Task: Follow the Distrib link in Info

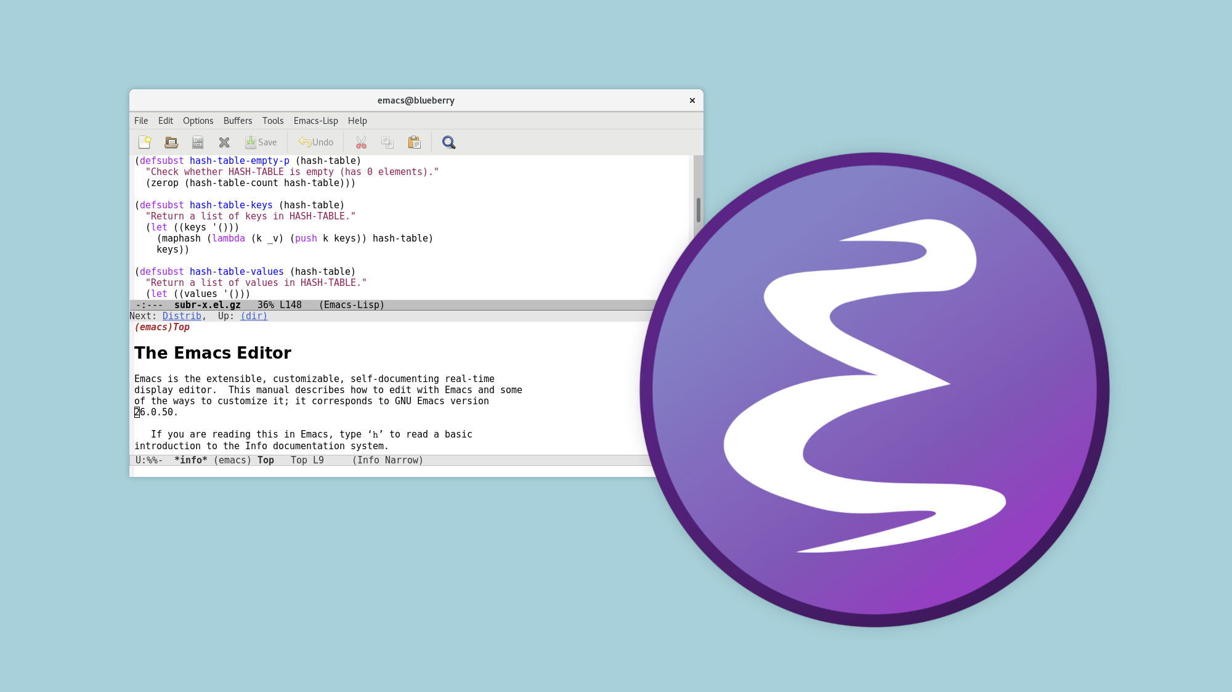Action: tap(182, 316)
